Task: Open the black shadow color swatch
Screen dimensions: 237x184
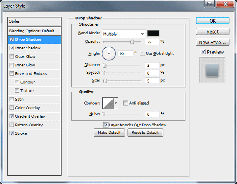Action: pyautogui.click(x=153, y=34)
